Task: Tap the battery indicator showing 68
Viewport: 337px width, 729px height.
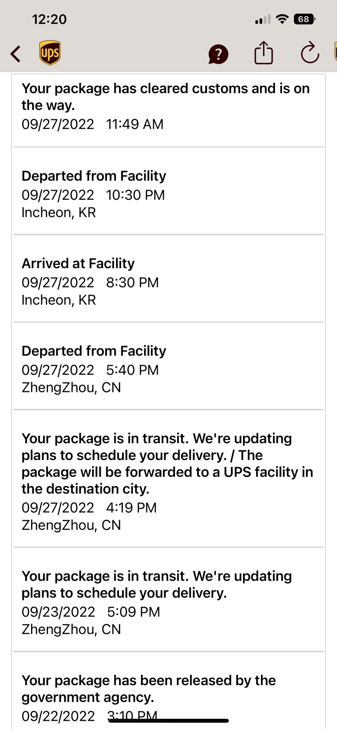Action: pos(304,19)
